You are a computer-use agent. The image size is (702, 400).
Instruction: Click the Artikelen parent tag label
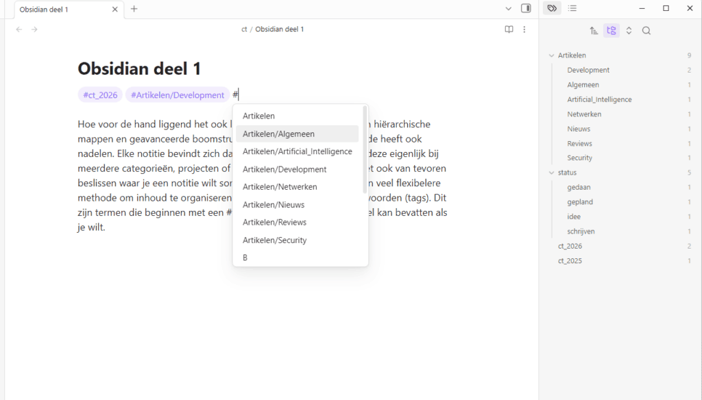(572, 55)
